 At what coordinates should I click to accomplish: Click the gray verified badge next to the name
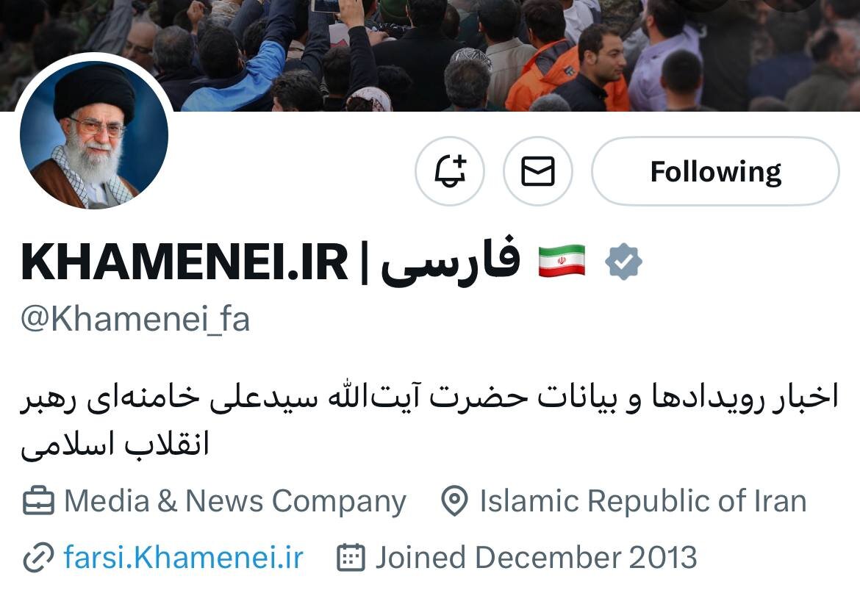pyautogui.click(x=623, y=262)
